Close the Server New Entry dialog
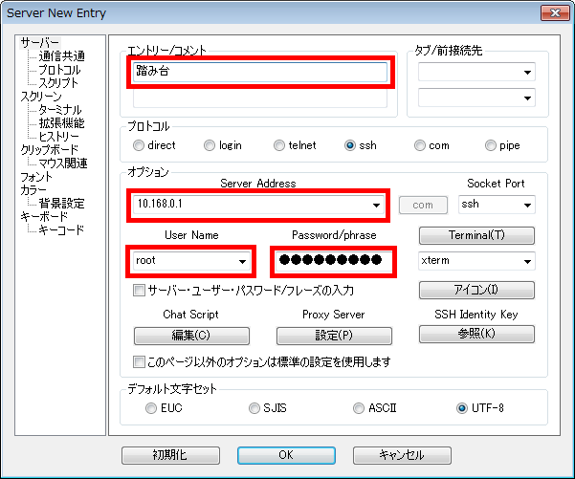 555,13
